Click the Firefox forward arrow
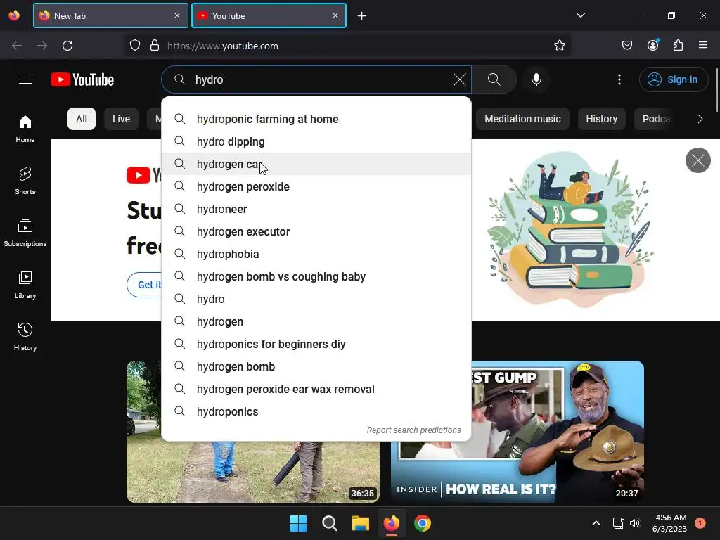The height and width of the screenshot is (540, 720). point(41,46)
